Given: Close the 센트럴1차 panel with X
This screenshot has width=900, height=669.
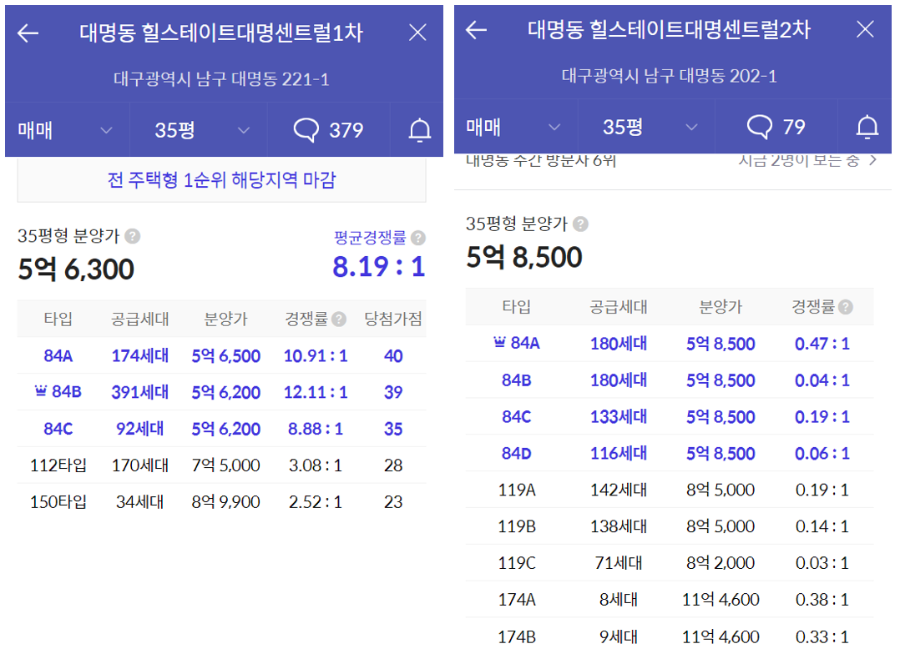Looking at the screenshot, I should 417,33.
